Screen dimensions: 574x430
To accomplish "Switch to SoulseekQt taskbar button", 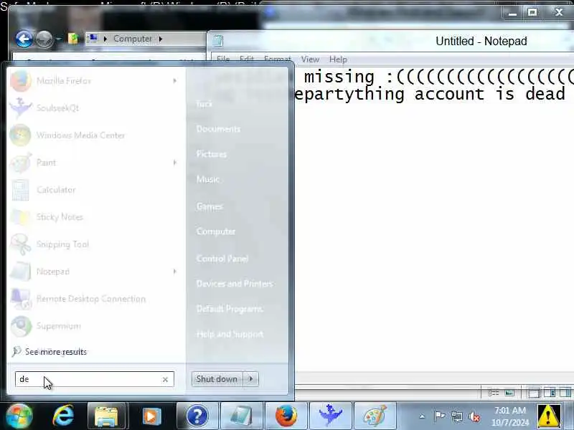I will tap(331, 416).
